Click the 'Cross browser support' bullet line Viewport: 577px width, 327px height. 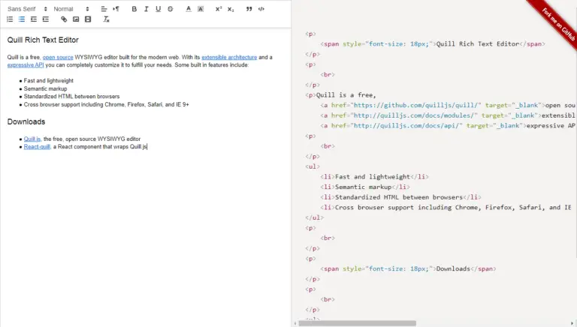coord(107,104)
